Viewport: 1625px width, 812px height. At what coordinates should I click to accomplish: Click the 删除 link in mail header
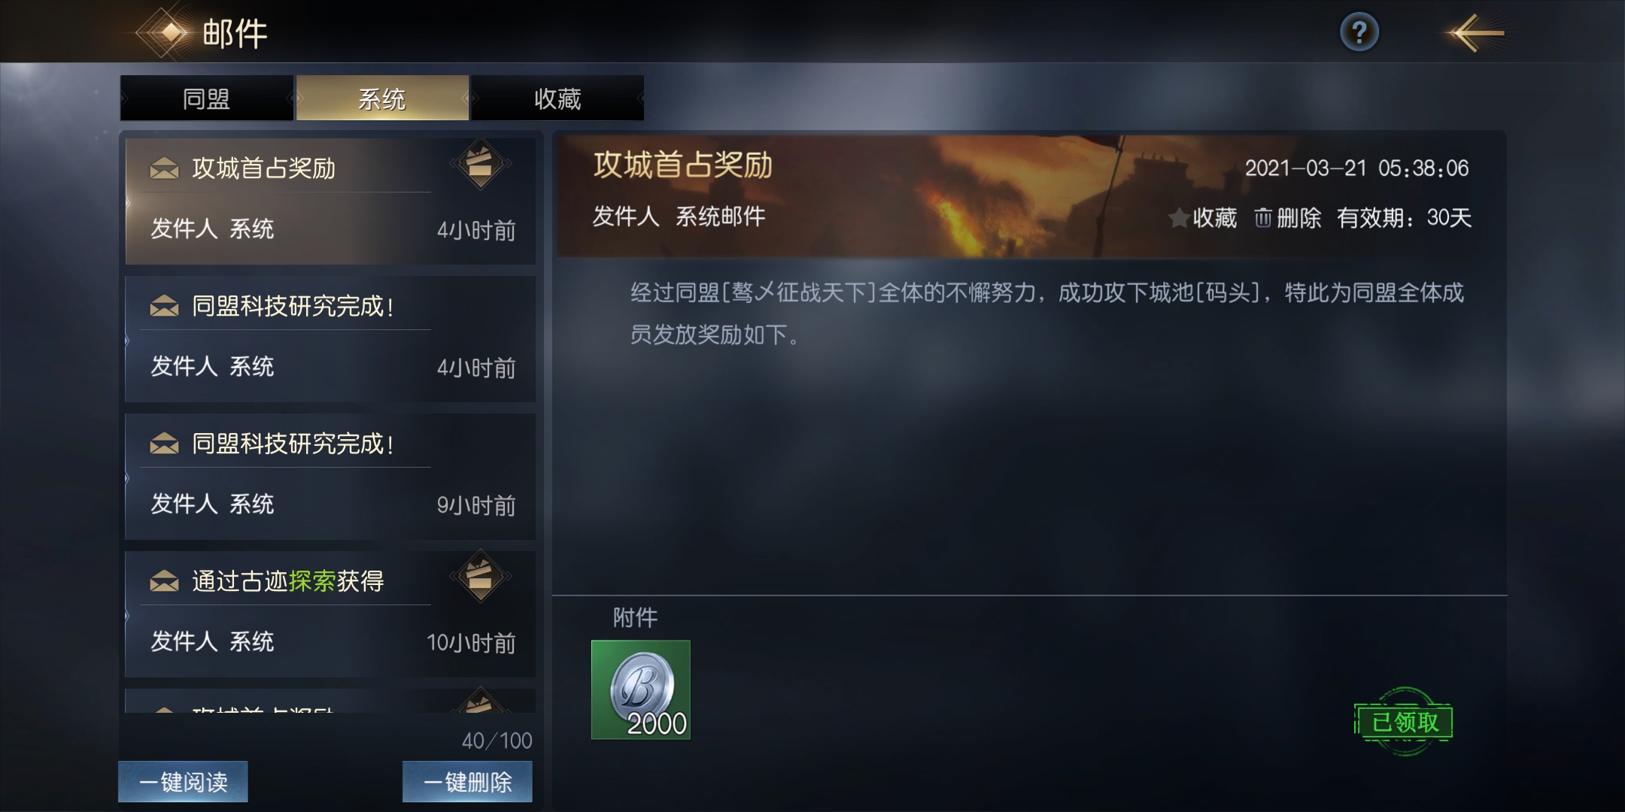[1298, 218]
